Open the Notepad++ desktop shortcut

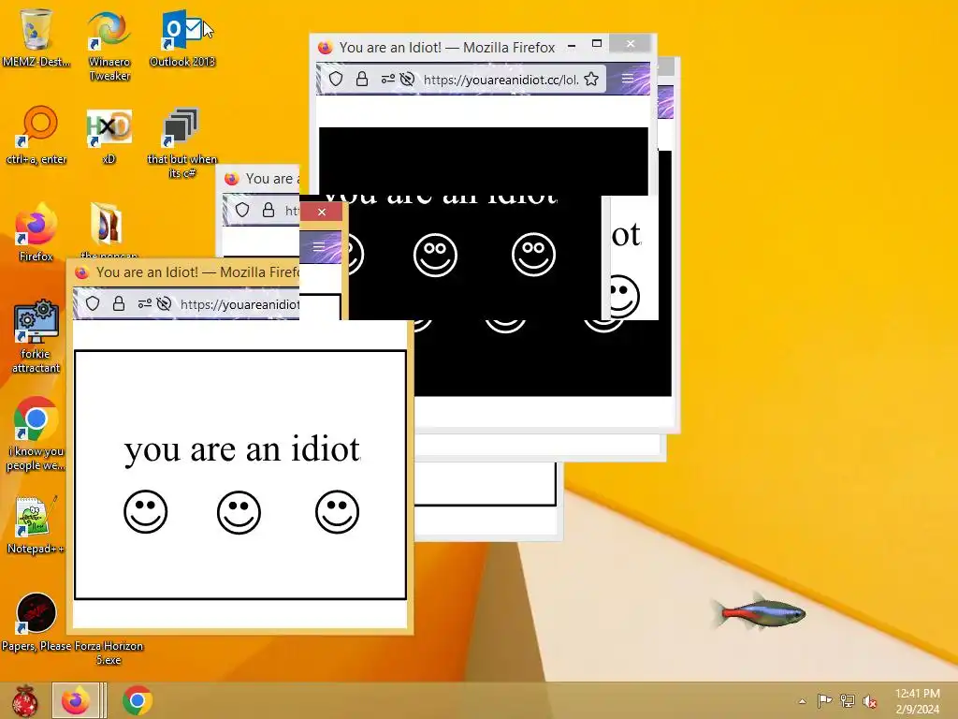[36, 524]
